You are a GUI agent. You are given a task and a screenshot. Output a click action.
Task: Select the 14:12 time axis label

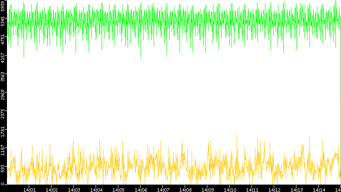click(274, 190)
